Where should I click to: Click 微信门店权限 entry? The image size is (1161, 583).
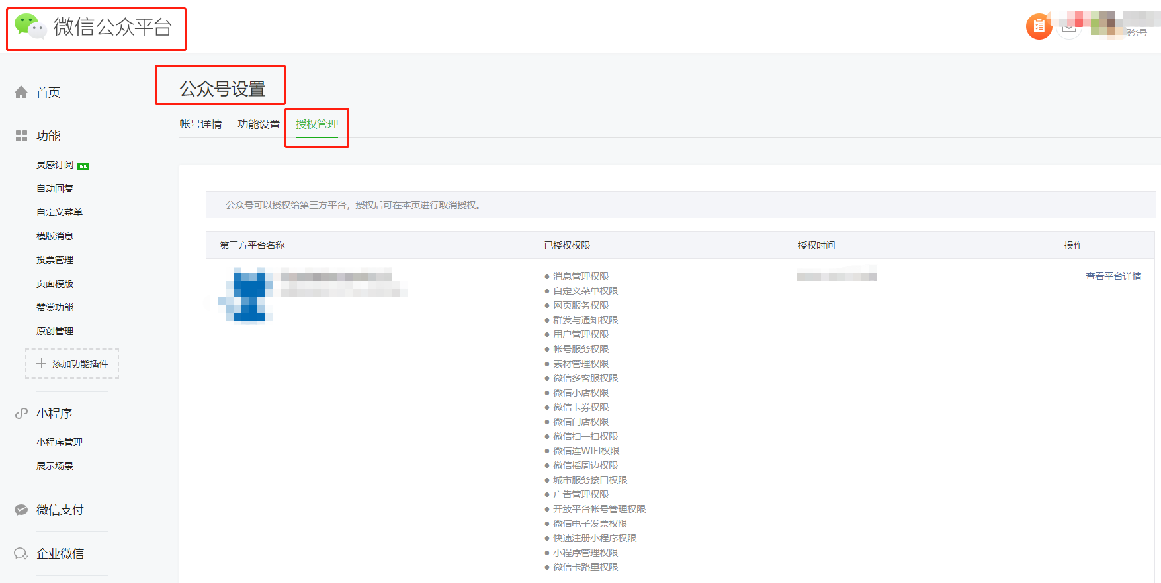coord(581,422)
